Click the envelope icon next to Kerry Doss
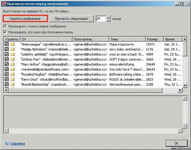The height and width of the screenshot is (150, 191). (x=13, y=79)
